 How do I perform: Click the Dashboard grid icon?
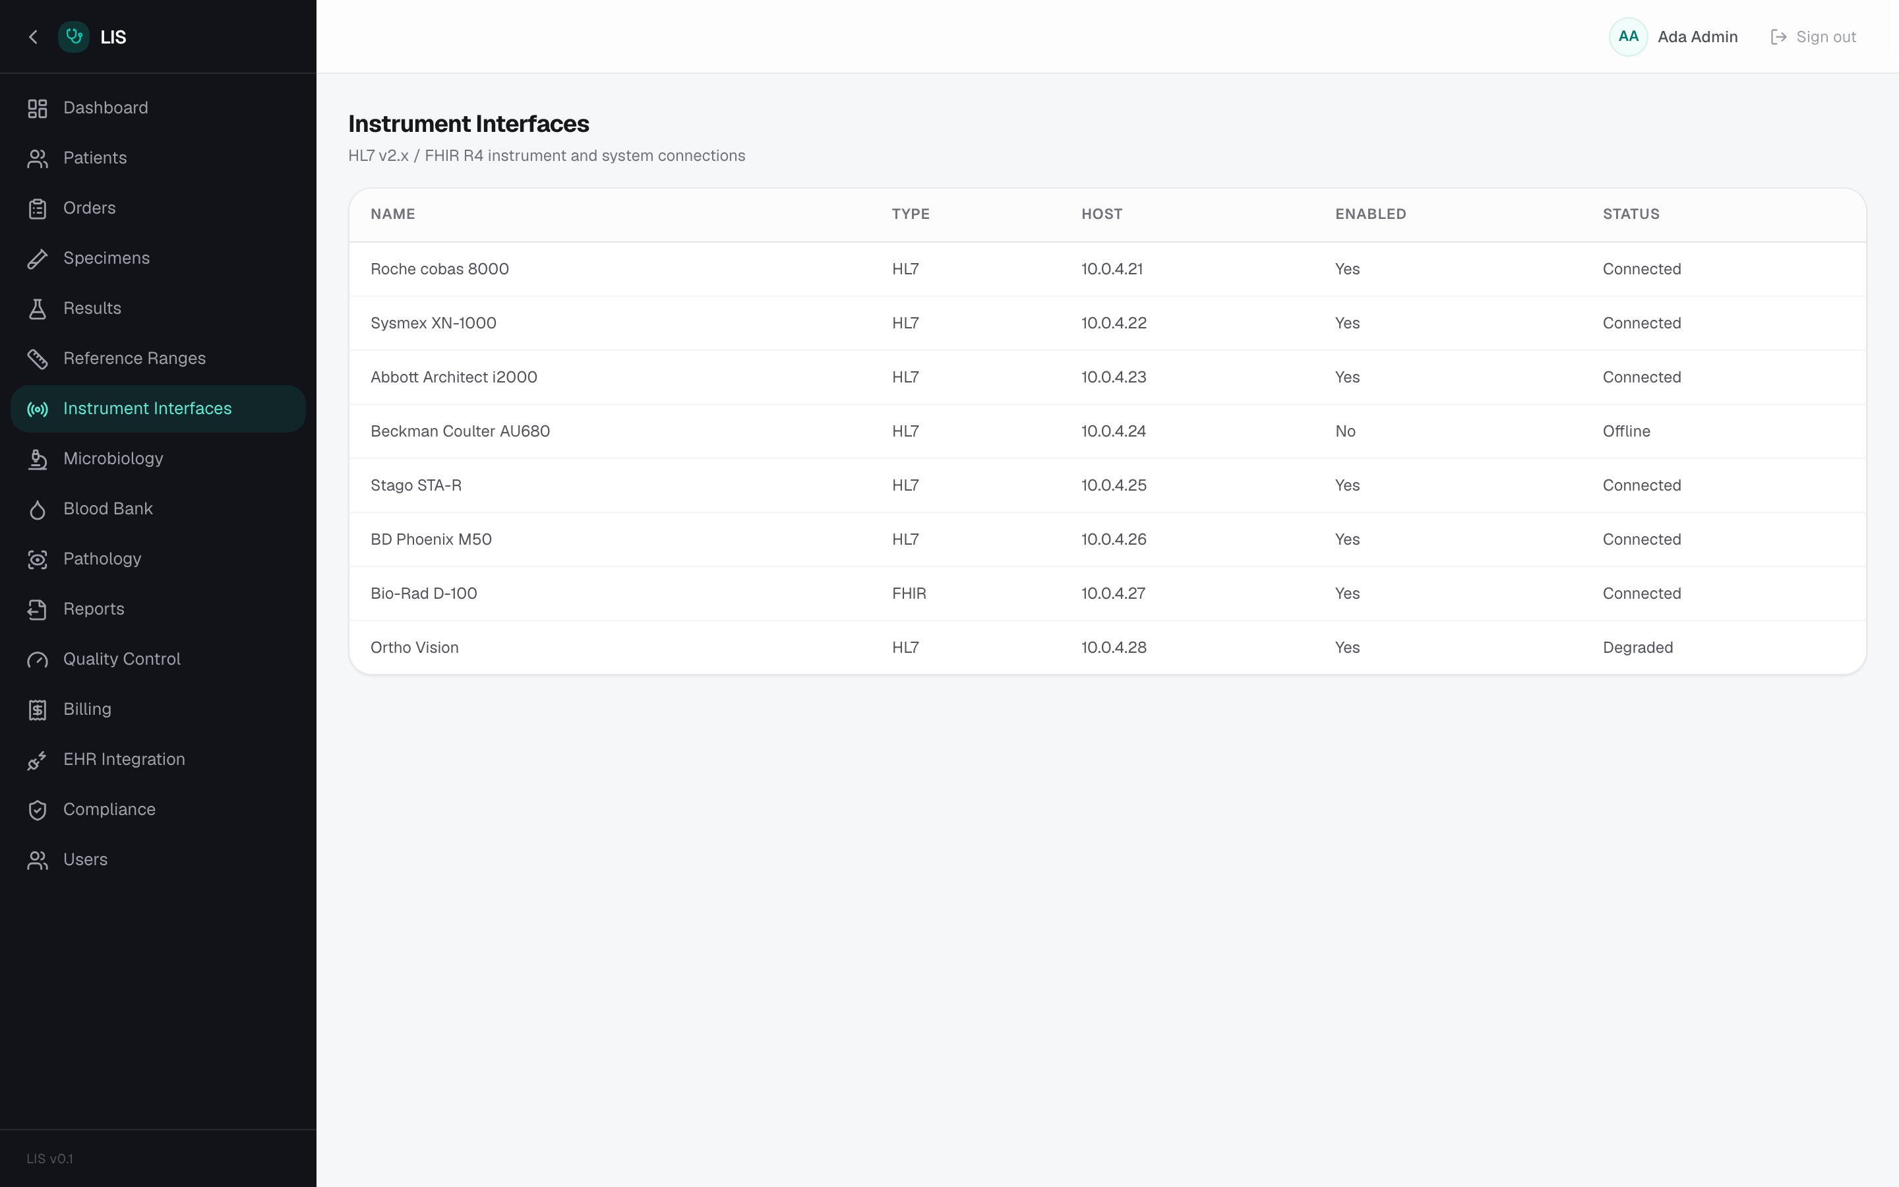(38, 108)
